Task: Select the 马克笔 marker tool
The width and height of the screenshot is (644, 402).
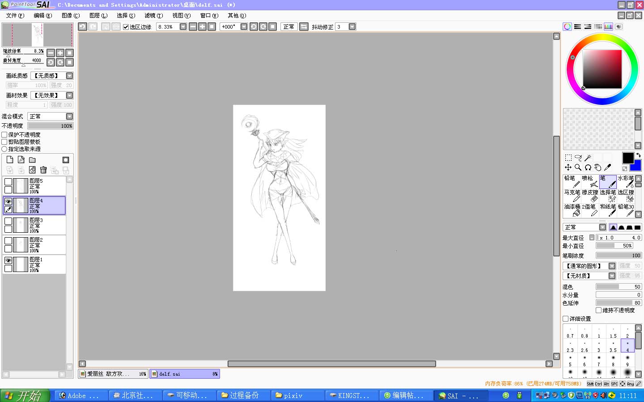Action: pos(572,196)
